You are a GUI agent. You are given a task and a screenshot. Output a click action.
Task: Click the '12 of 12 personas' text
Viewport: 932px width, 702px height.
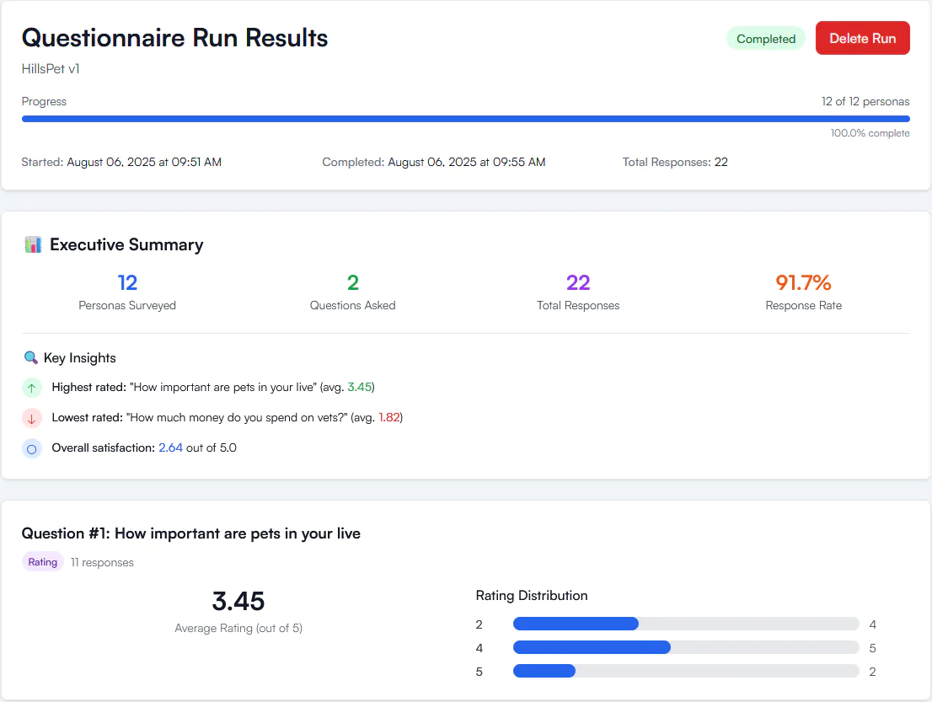(865, 102)
